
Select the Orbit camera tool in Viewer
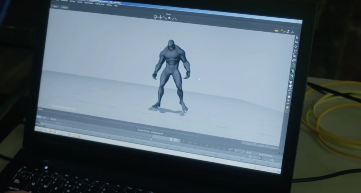click(x=156, y=17)
